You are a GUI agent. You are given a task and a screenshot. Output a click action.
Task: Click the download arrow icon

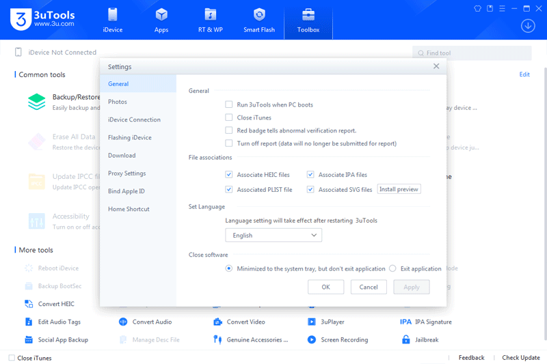click(527, 26)
